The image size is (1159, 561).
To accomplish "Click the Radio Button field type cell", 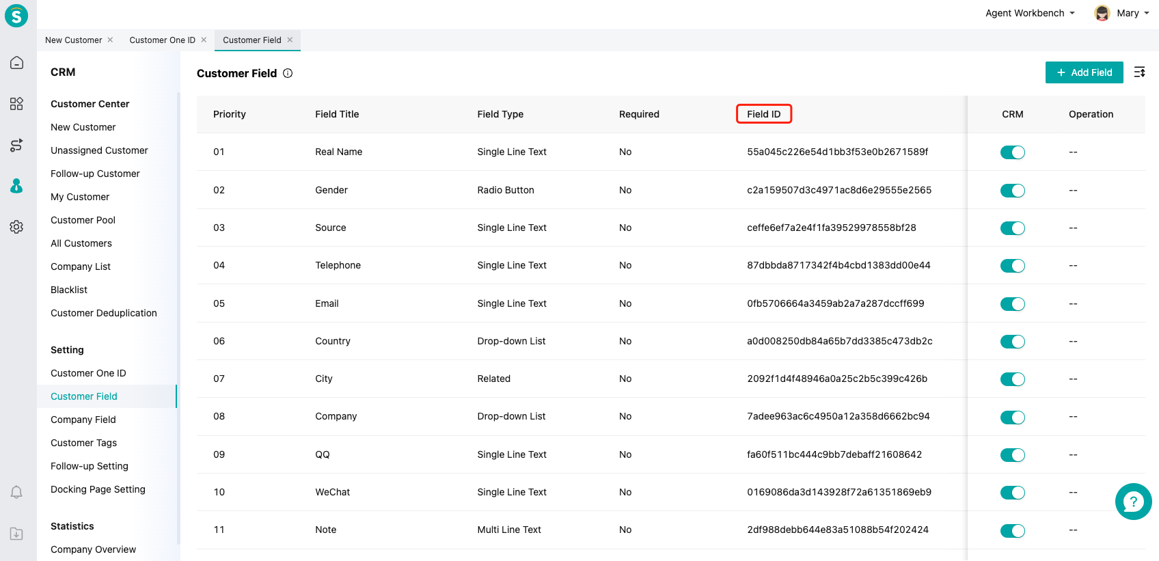I will tap(506, 190).
